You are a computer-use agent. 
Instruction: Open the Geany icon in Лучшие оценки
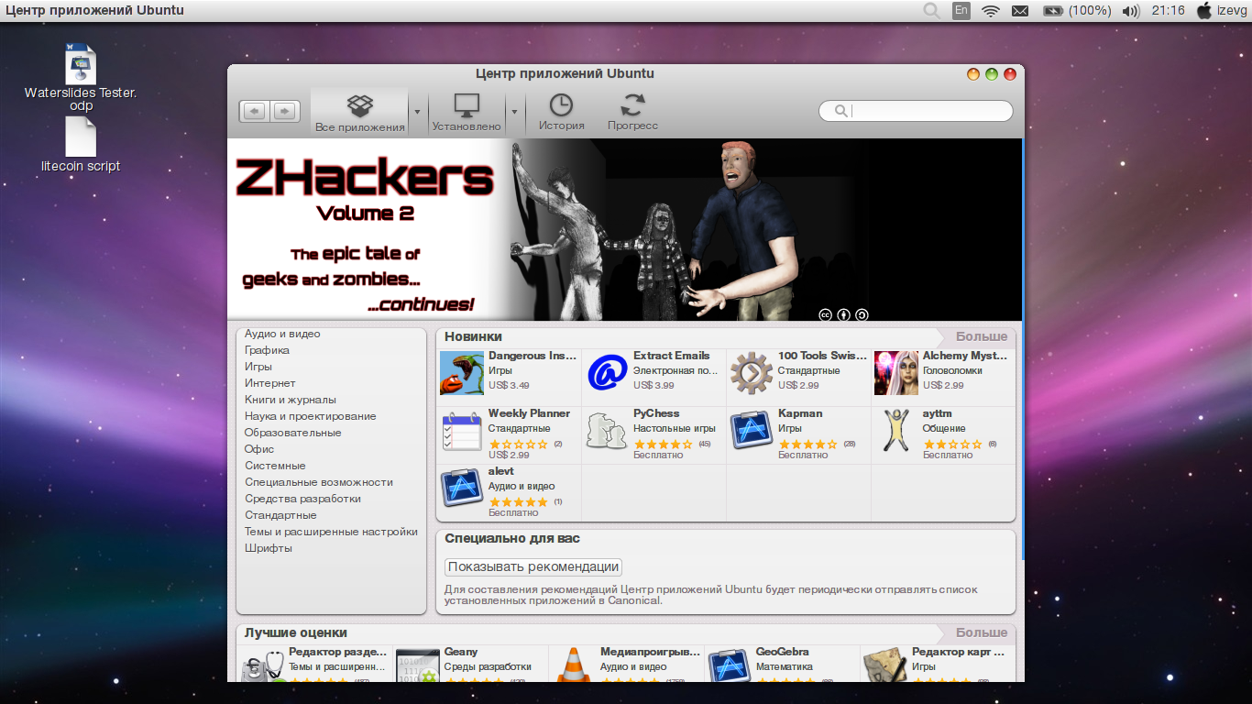(418, 665)
